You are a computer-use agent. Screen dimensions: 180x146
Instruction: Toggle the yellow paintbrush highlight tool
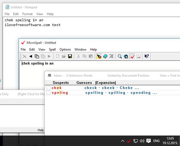click(x=99, y=56)
